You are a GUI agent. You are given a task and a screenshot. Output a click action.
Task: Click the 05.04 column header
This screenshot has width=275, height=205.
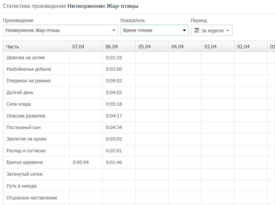[x=145, y=47]
